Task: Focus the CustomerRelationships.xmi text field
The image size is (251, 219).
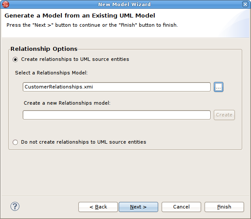Action: (117, 87)
